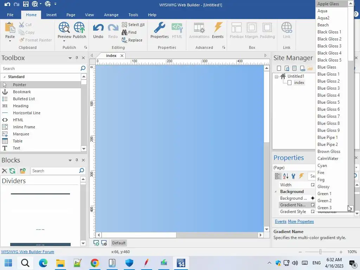Open the Publish group dialog launcher
The width and height of the screenshot is (360, 270).
pyautogui.click(x=86, y=47)
